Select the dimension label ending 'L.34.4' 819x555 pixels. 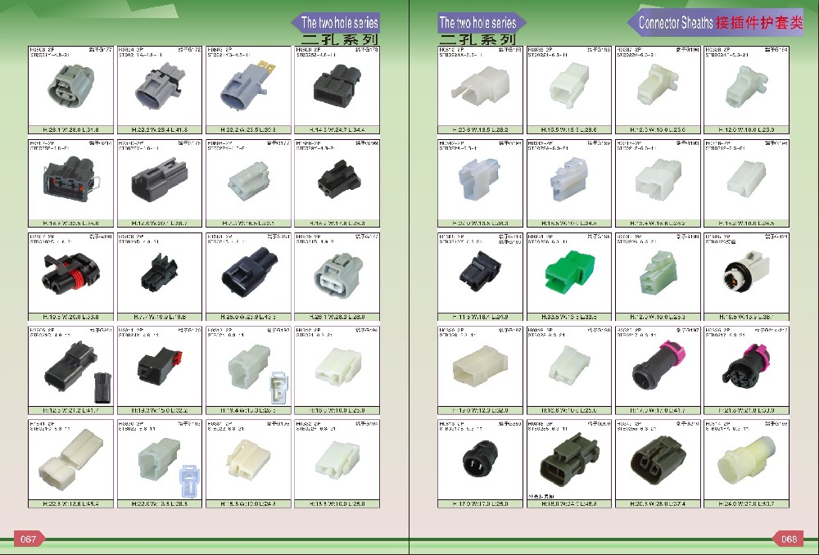[x=337, y=129]
